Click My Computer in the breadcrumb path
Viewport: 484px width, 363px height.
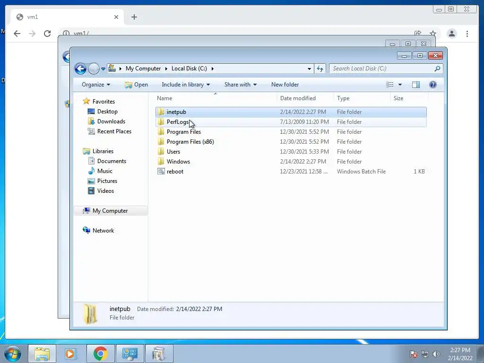pyautogui.click(x=143, y=69)
